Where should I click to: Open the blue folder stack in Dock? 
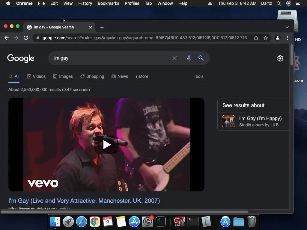(238, 222)
